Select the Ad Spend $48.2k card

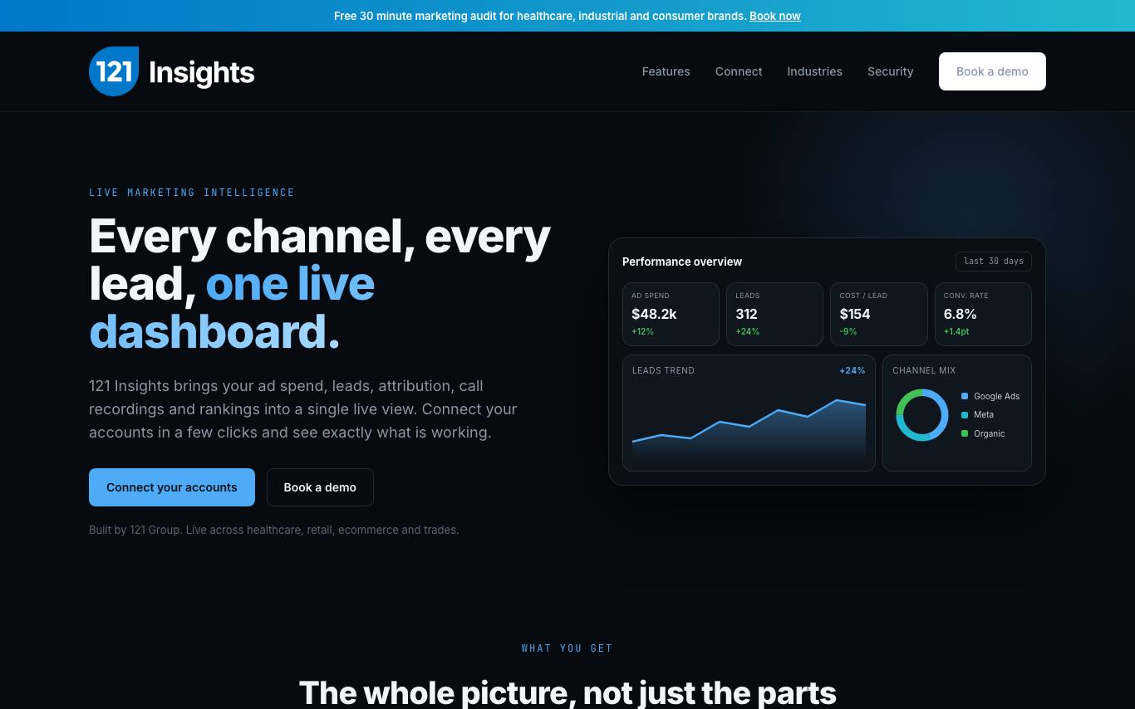tap(671, 314)
